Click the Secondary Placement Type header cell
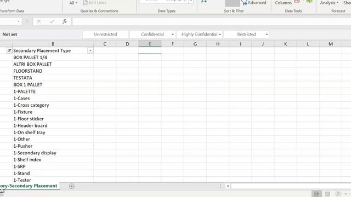Image resolution: width=351 pixels, height=197 pixels. (x=53, y=51)
